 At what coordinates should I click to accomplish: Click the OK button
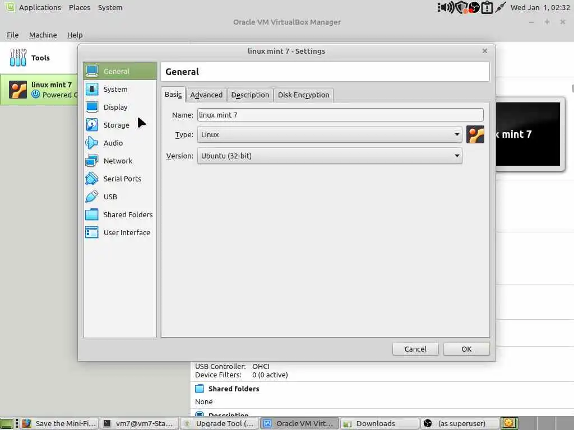pos(466,349)
